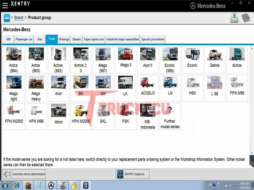Choose the Atego heavy series
254x190 pixels.
[x=36, y=88]
